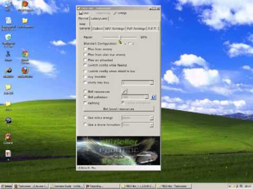Enable Use a drone formation checkbox
This screenshot has width=253, height=189.
pyautogui.click(x=85, y=124)
